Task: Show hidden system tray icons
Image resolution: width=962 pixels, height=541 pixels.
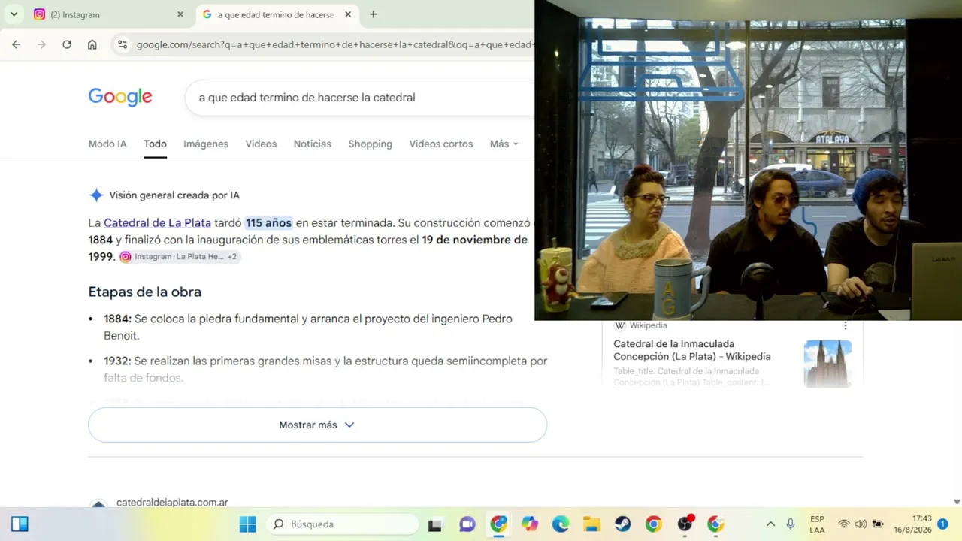Action: pyautogui.click(x=770, y=524)
